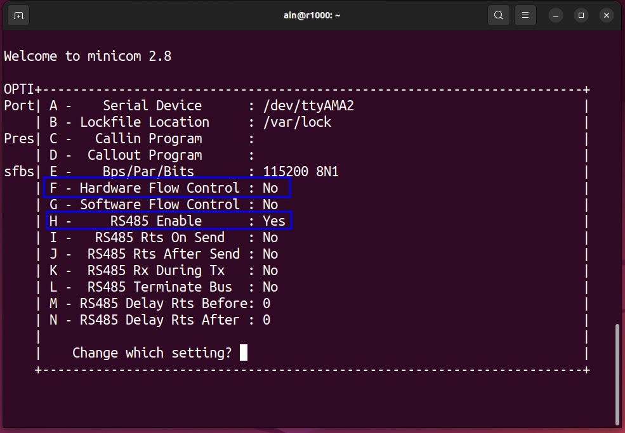Screen dimensions: 625x433
Task: Close the ain@r1000 terminal window
Action: pyautogui.click(x=606, y=16)
